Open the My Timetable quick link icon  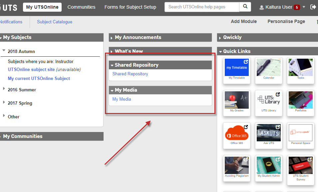click(x=236, y=67)
